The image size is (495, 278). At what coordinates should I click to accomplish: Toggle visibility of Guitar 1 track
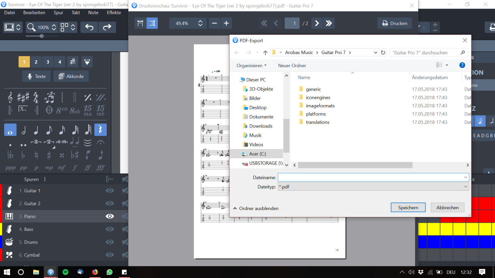point(110,190)
